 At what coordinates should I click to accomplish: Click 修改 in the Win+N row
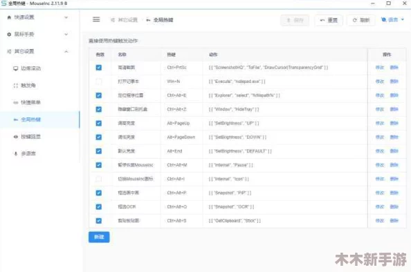coord(380,81)
